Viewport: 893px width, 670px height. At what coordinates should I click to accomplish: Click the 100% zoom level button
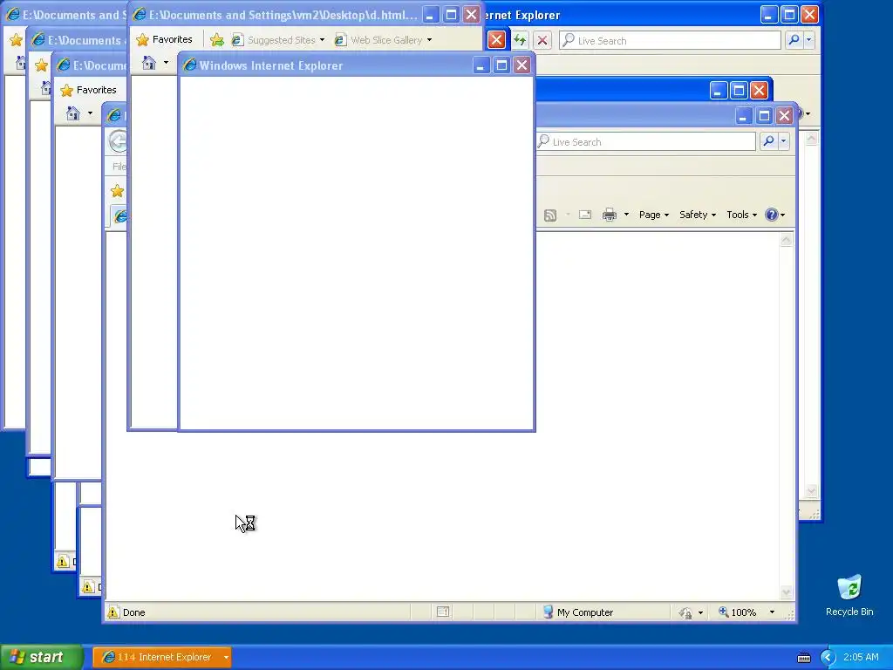point(737,612)
